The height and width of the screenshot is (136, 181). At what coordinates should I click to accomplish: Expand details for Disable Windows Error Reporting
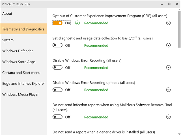(168, 67)
